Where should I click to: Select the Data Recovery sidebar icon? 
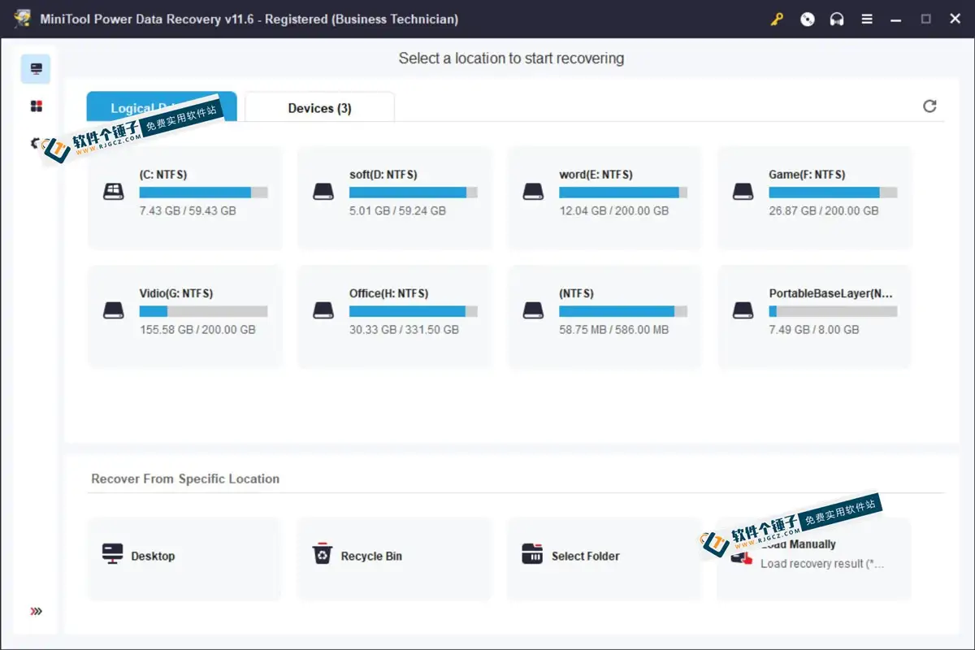click(x=36, y=68)
